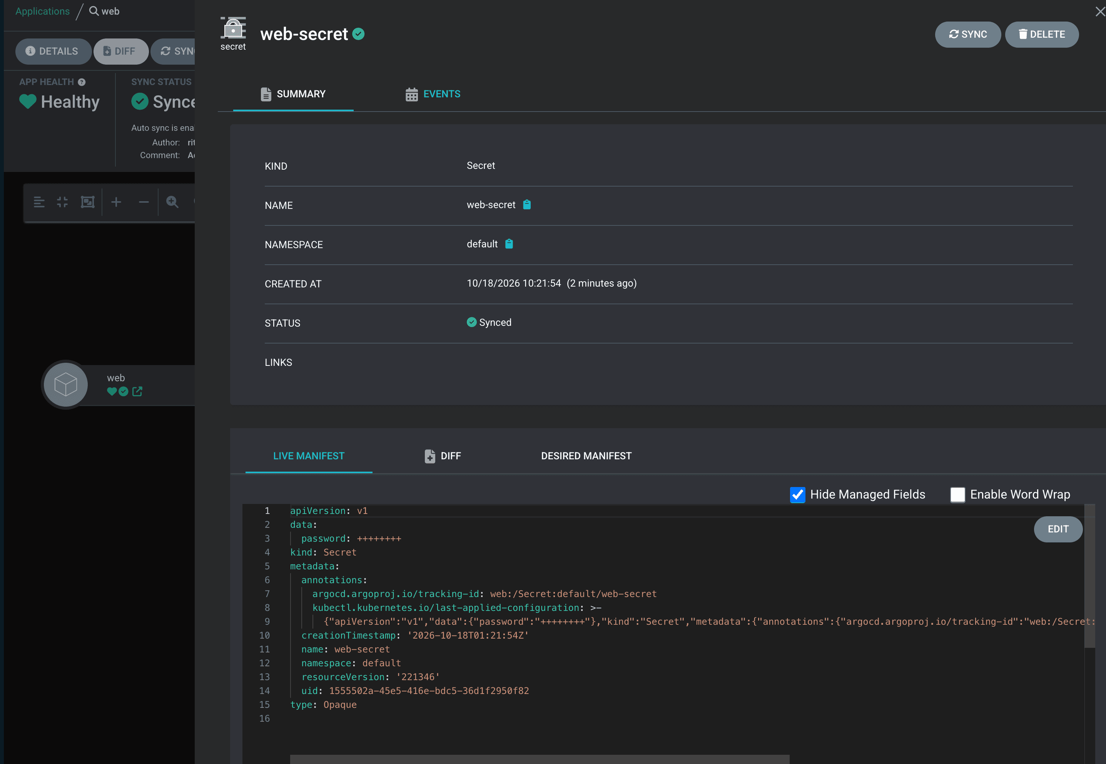Click the 'type: Opaque' manifest line
1106x764 pixels.
(x=323, y=705)
